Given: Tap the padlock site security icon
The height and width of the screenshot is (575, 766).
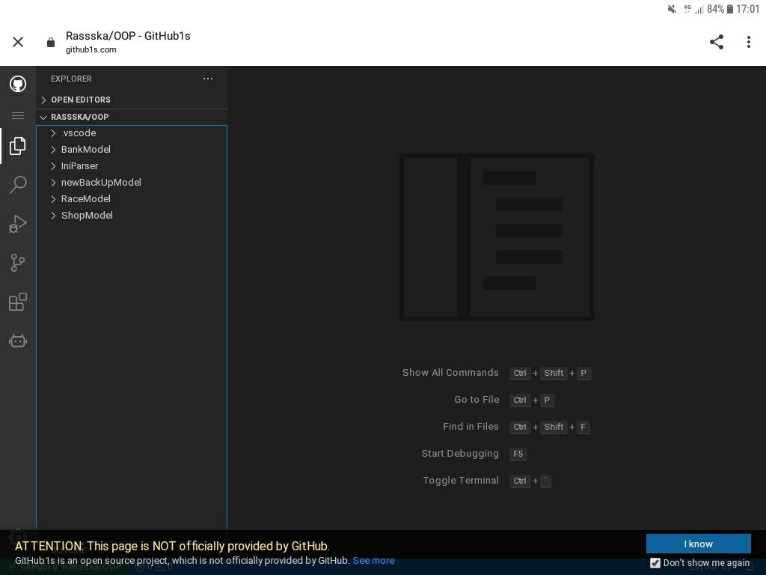Looking at the screenshot, I should [51, 43].
